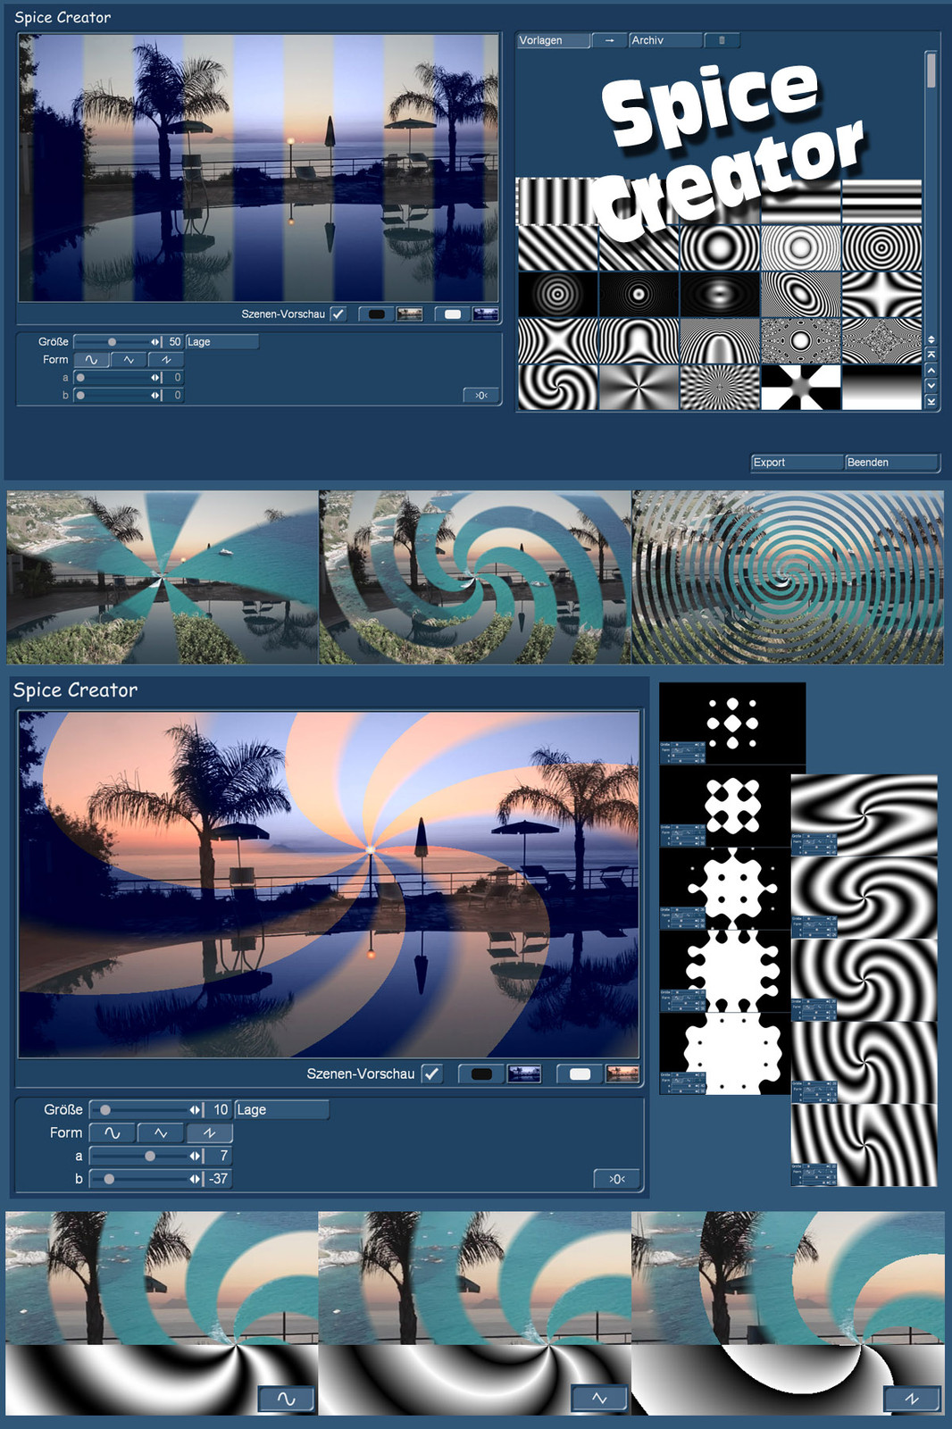
Task: Select triangle wave Form button in upper window
Action: pos(129,360)
